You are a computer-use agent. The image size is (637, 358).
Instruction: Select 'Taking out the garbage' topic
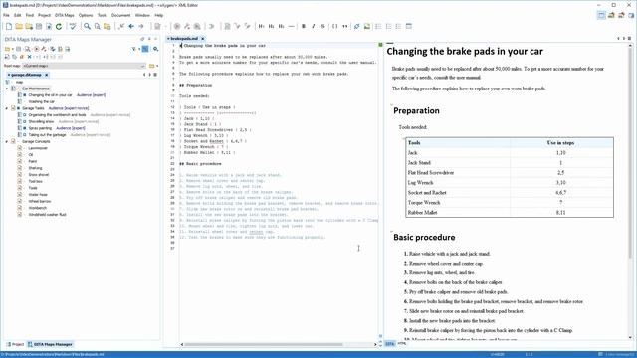[47, 135]
